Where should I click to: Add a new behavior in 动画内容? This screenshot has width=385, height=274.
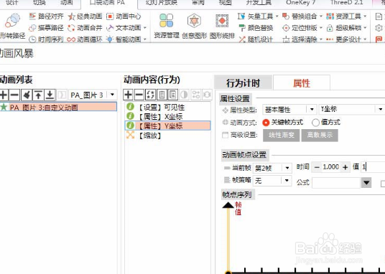coord(128,95)
